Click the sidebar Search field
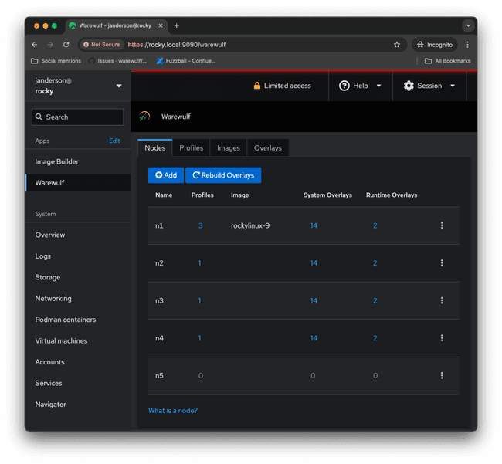 click(x=78, y=117)
